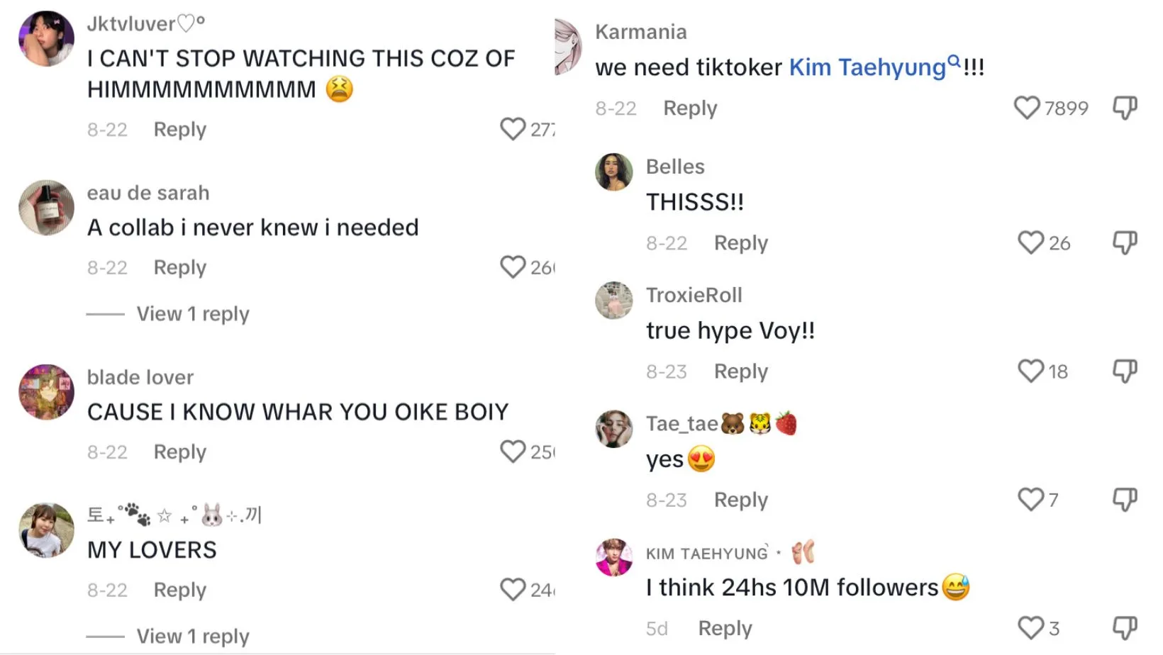Screen dimensions: 1163x655
Task: Dislike the Karmania comment
Action: [1125, 108]
